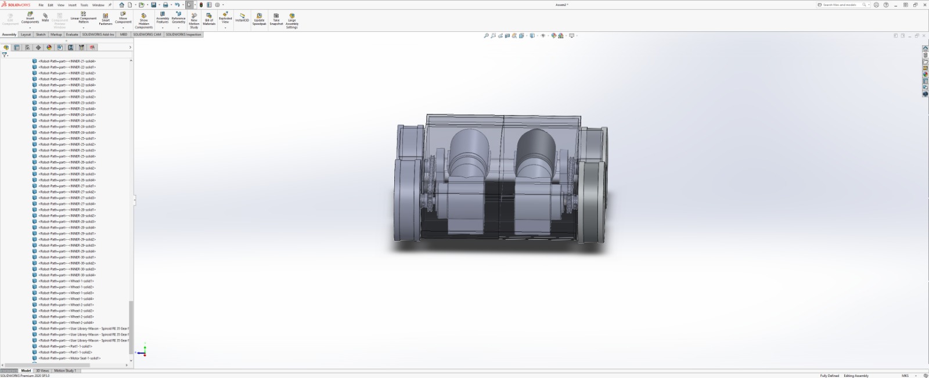Start a New Motion Study
Viewport: 929px width, 378px height.
coord(194,19)
